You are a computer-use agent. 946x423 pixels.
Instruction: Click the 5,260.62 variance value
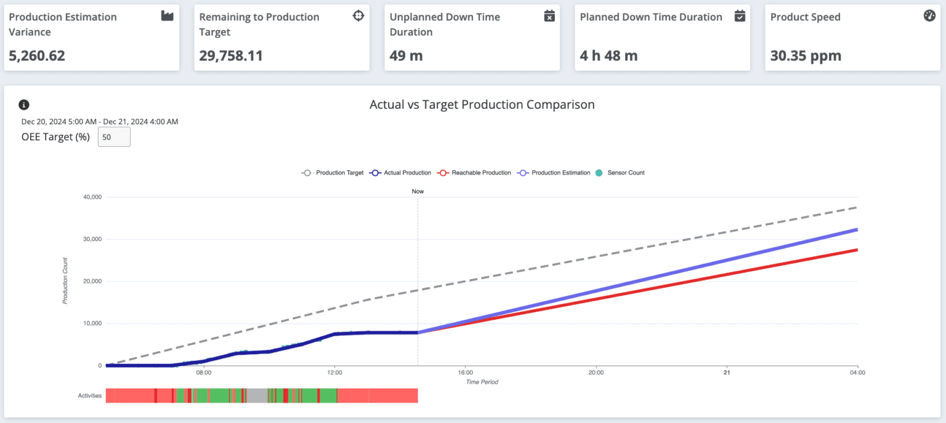(x=37, y=55)
